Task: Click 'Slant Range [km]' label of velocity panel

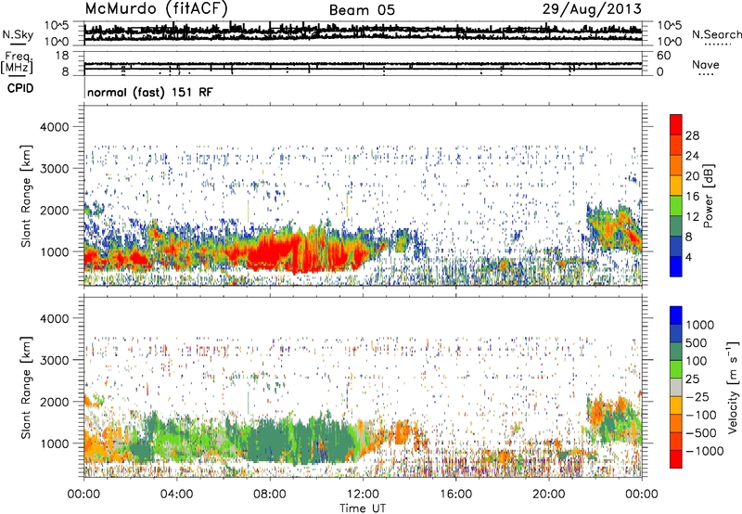Action: click(x=26, y=388)
